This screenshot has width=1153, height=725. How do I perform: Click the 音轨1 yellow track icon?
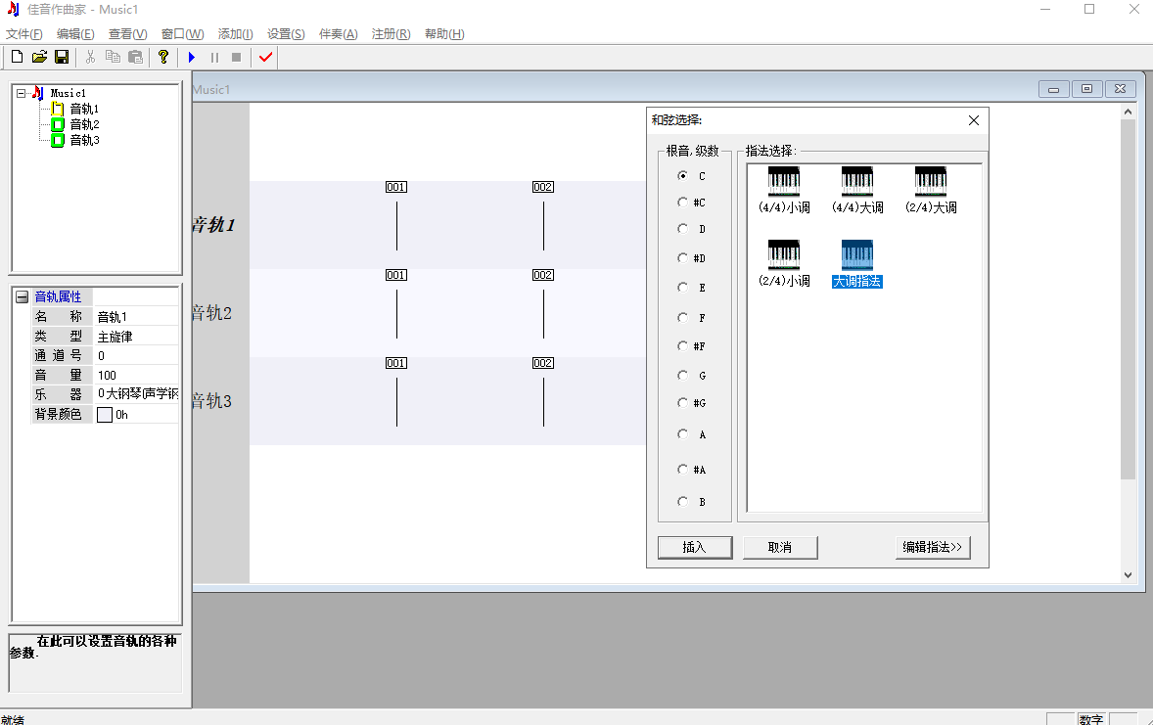pos(58,109)
